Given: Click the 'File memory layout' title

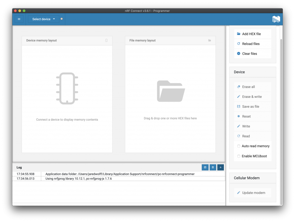Looking at the screenshot, I should point(142,40).
